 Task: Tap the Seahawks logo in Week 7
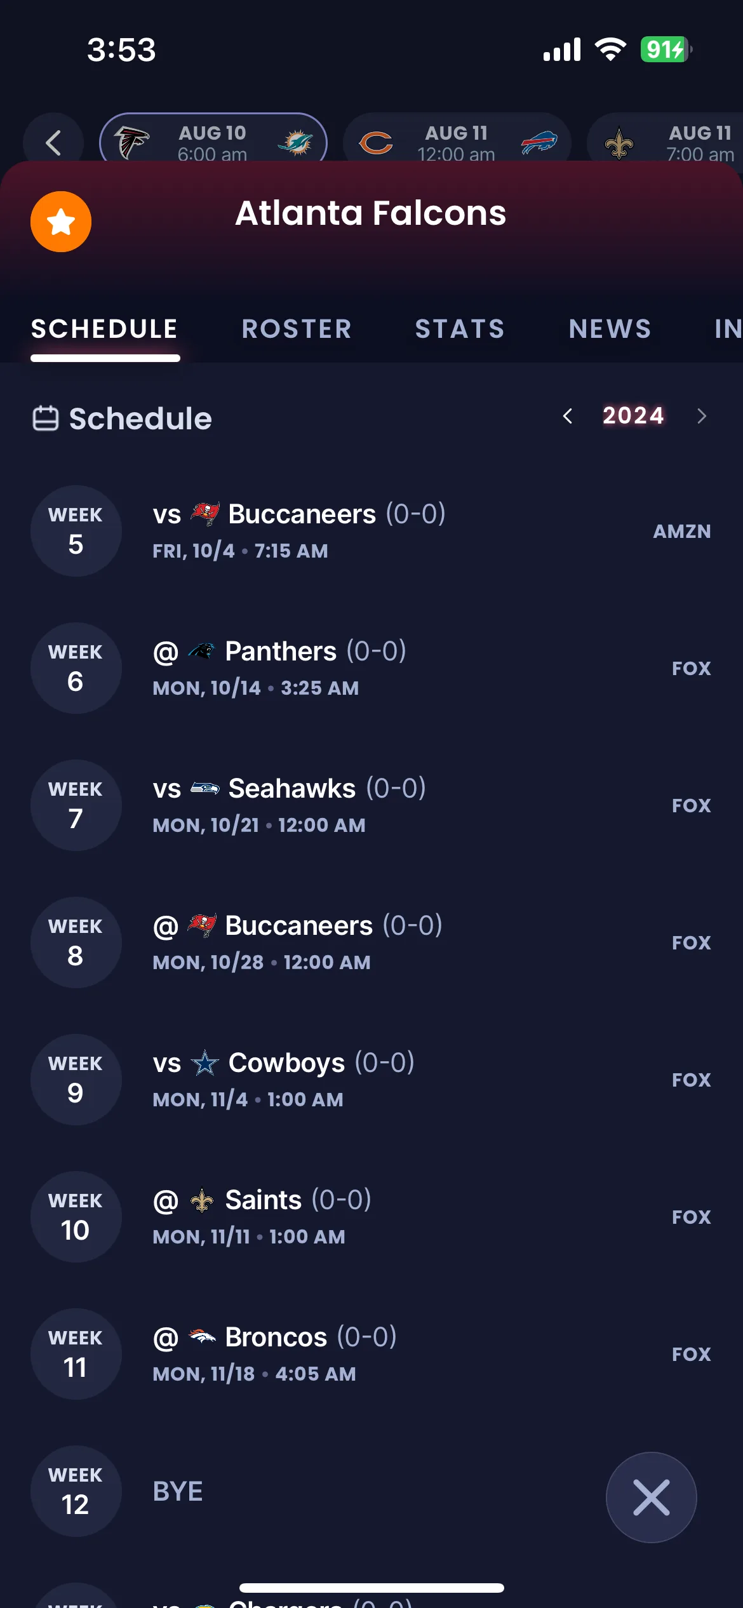pyautogui.click(x=205, y=788)
